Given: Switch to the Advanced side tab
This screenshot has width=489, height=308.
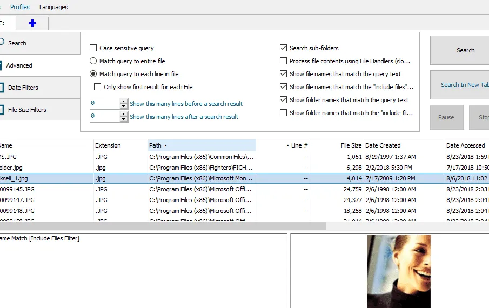Looking at the screenshot, I should coord(19,65).
